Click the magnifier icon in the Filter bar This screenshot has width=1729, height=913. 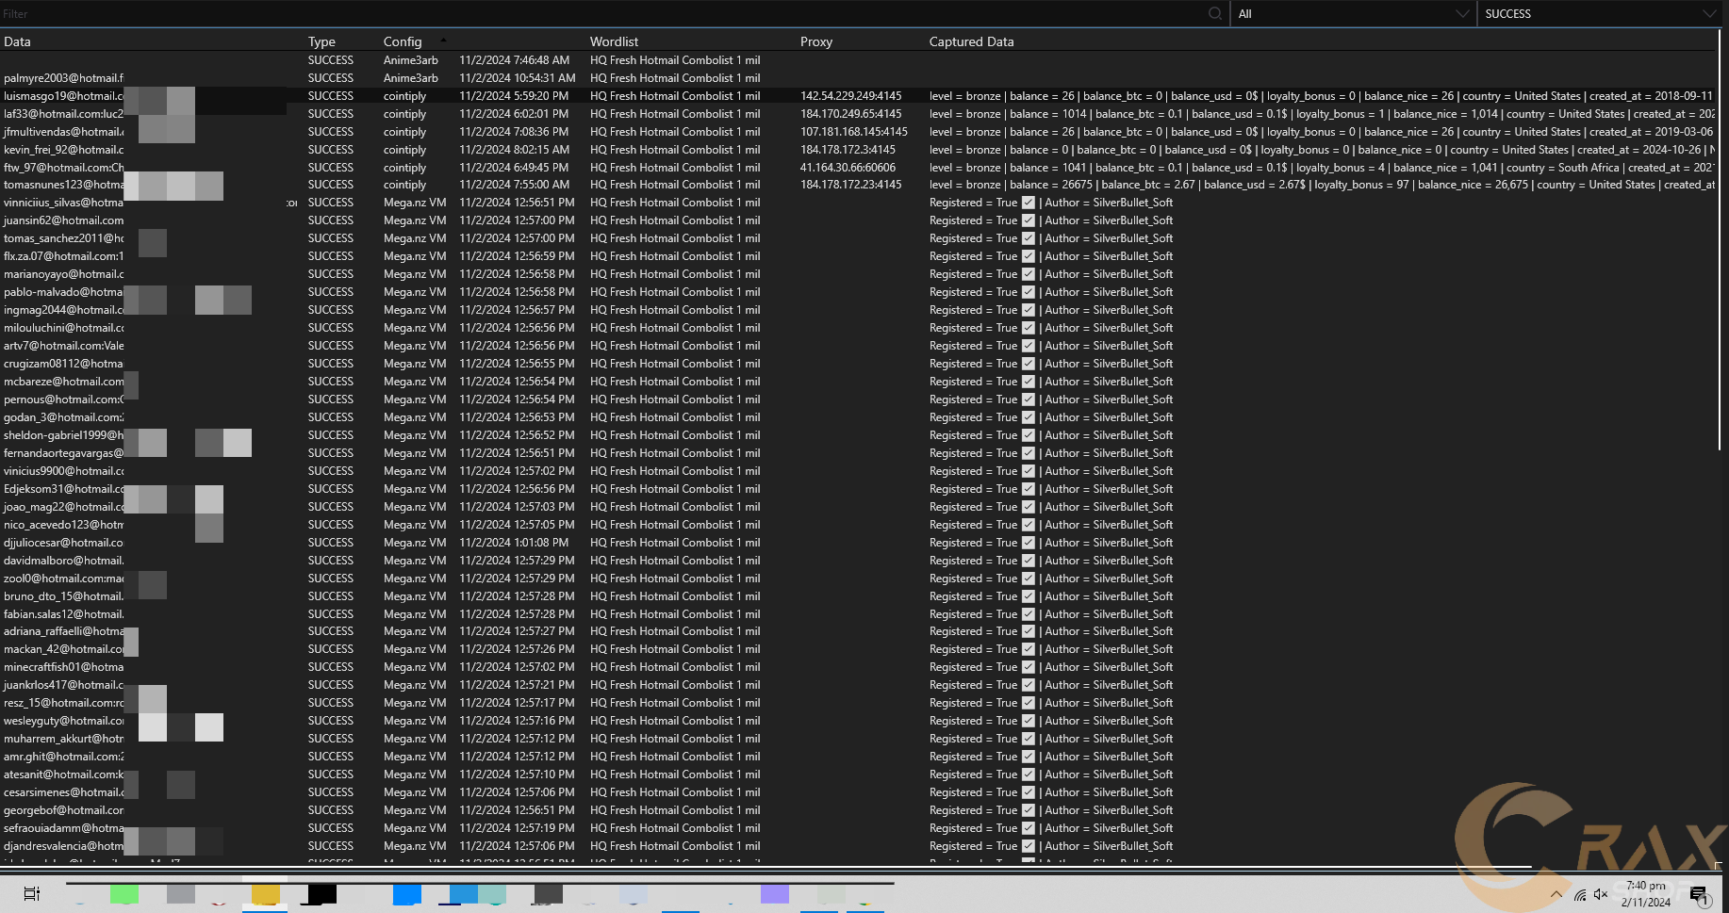coord(1214,13)
